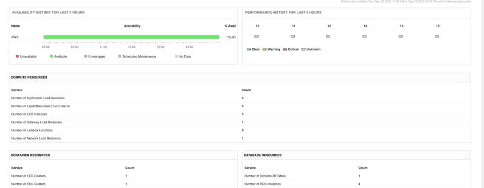Select Number of Lambda Functions row
The height and width of the screenshot is (188, 484).
(240, 130)
